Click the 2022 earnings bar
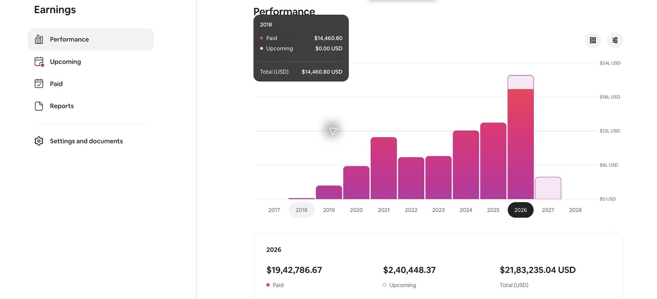Image resolution: width=657 pixels, height=299 pixels. click(411, 178)
